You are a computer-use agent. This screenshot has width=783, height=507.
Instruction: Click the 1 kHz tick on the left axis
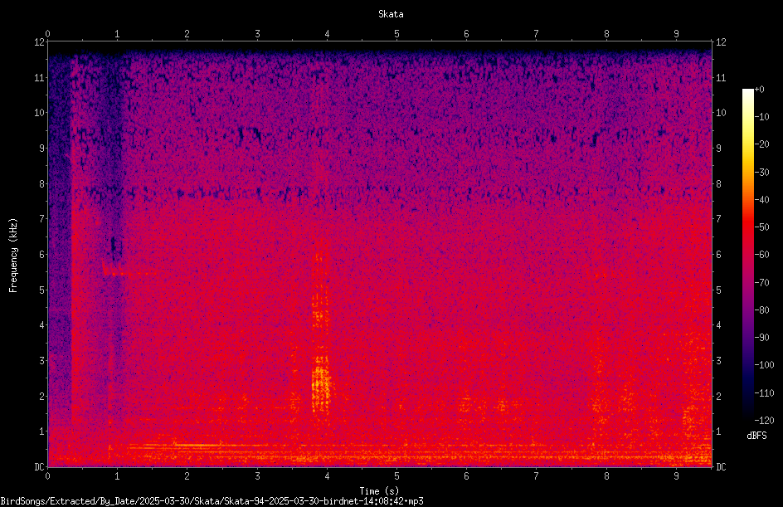(42, 431)
